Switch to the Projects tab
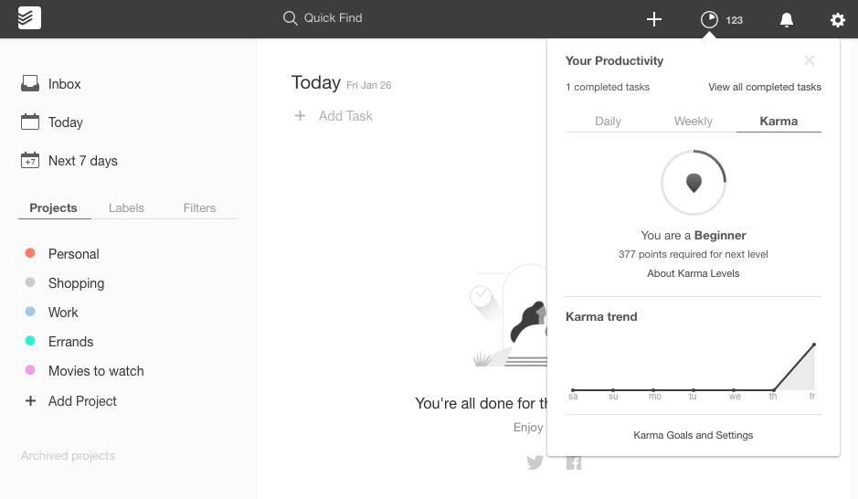Screen dimensions: 858x499 pyautogui.click(x=53, y=208)
